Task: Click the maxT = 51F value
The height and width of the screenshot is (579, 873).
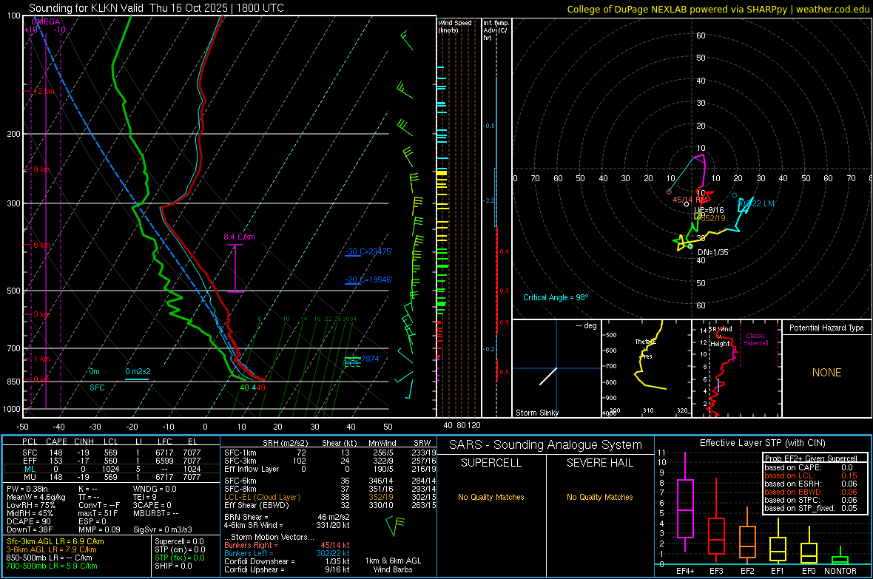Action: [x=98, y=513]
